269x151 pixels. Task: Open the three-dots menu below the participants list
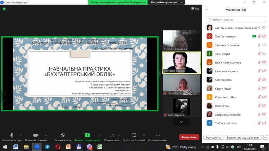tap(265, 137)
